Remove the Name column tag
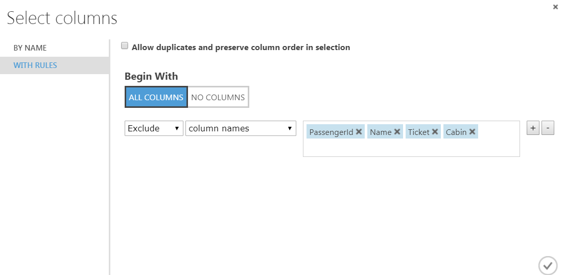 point(397,132)
